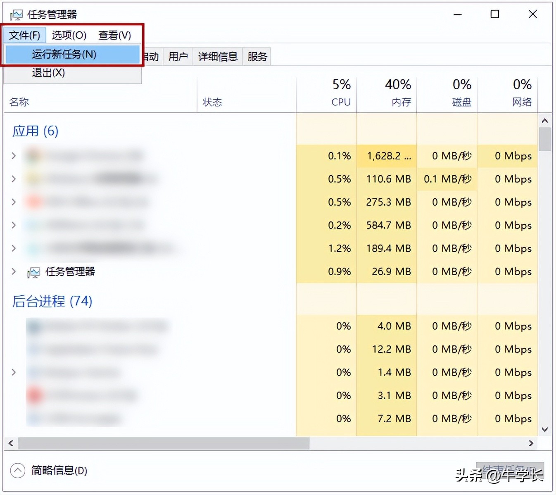Sort by the 5% CPU column

coord(326,95)
